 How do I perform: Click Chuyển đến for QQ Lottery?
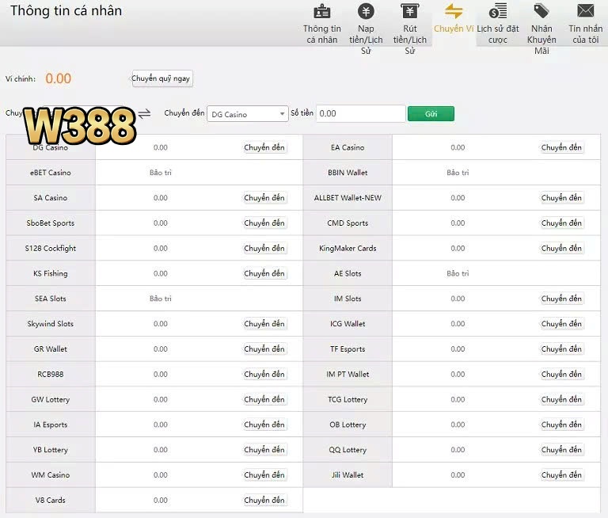tap(561, 450)
